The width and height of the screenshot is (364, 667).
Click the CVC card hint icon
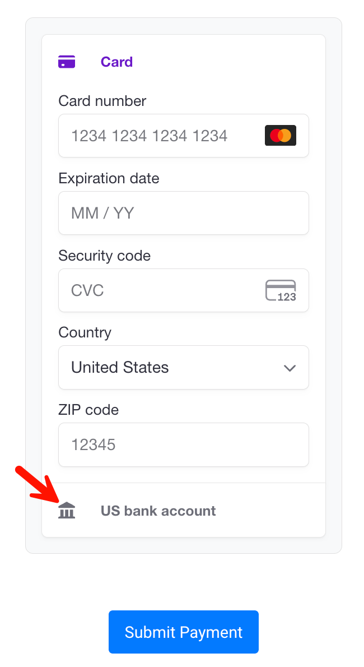(281, 290)
